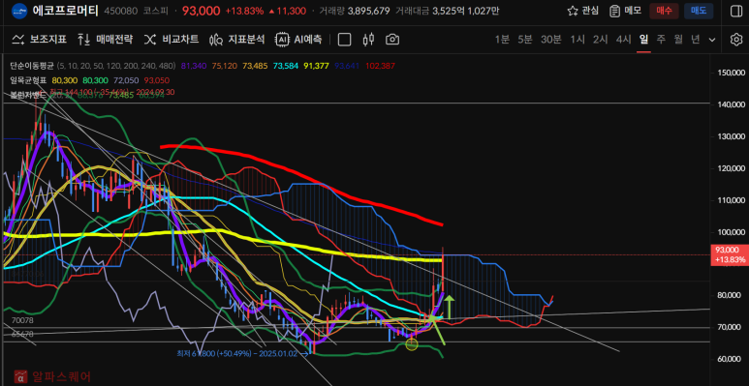Click current price 93,000 in header
Screen dimensions: 749x386
tap(202, 11)
